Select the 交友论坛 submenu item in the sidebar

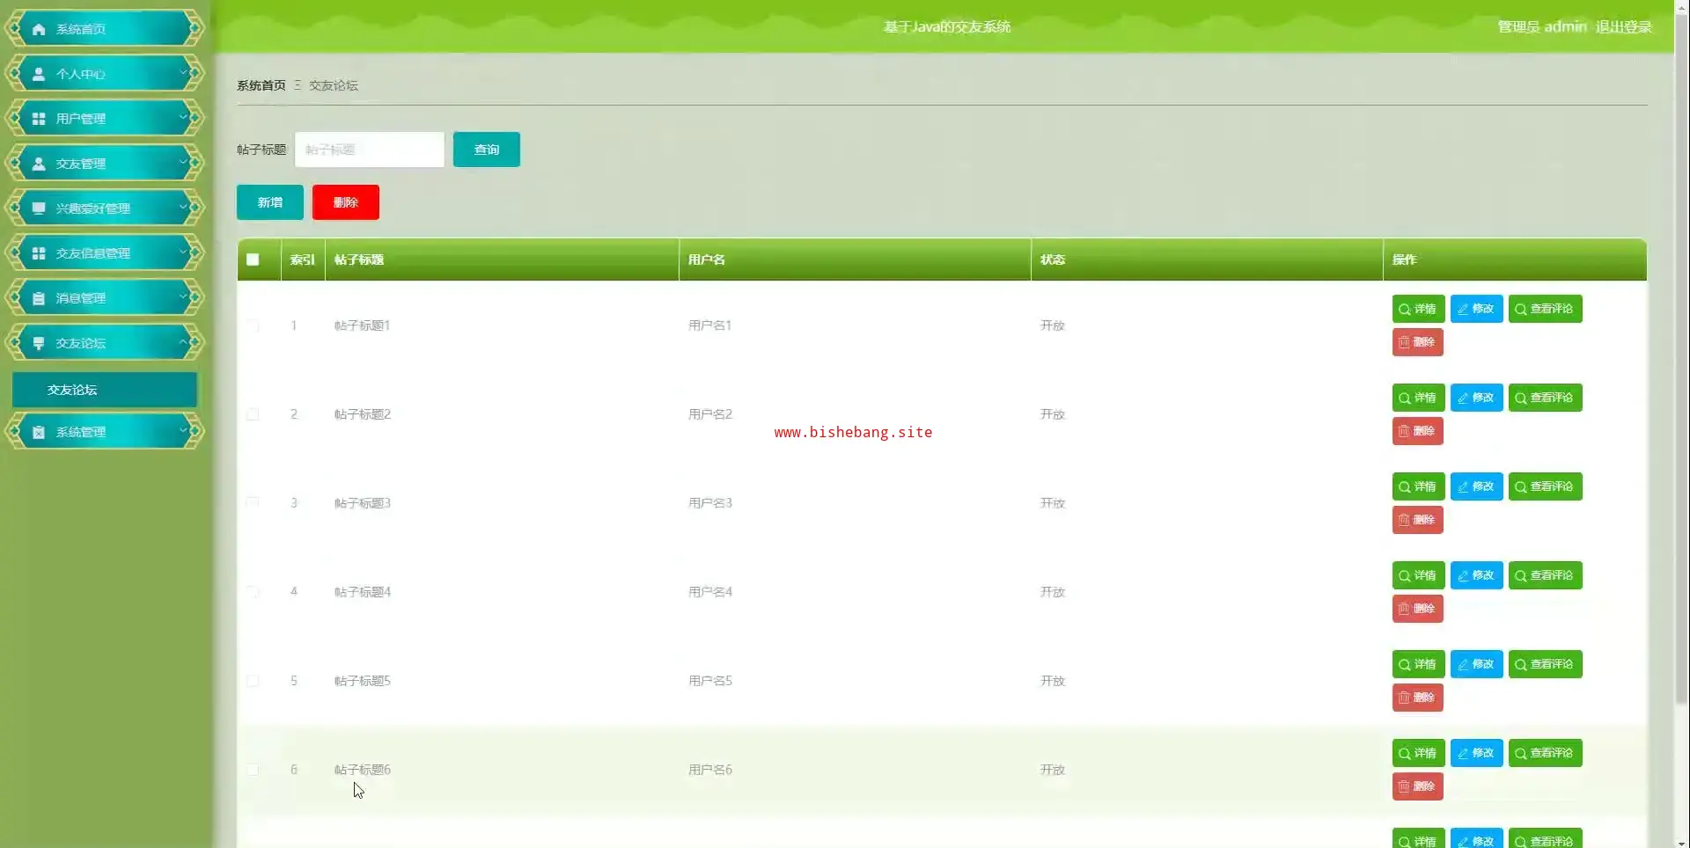(105, 390)
